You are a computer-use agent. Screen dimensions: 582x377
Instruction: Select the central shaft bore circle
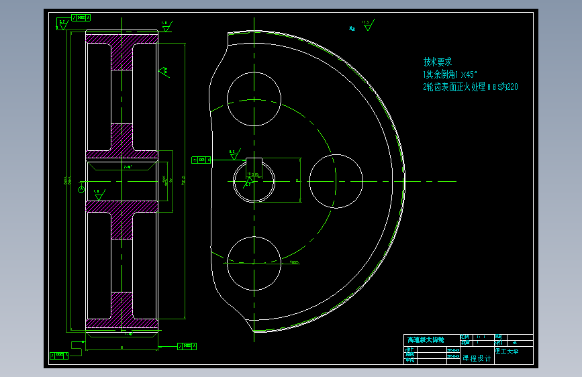click(x=254, y=181)
